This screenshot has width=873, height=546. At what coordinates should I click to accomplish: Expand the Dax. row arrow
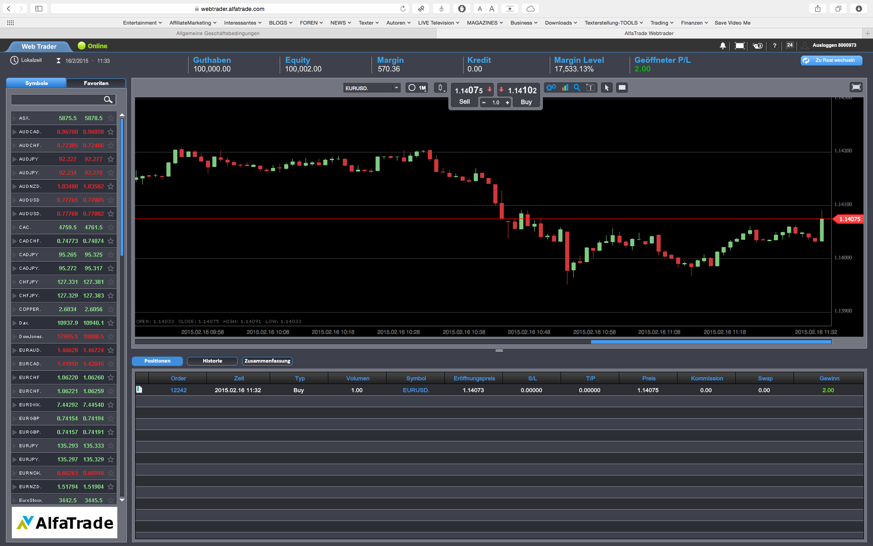point(15,323)
